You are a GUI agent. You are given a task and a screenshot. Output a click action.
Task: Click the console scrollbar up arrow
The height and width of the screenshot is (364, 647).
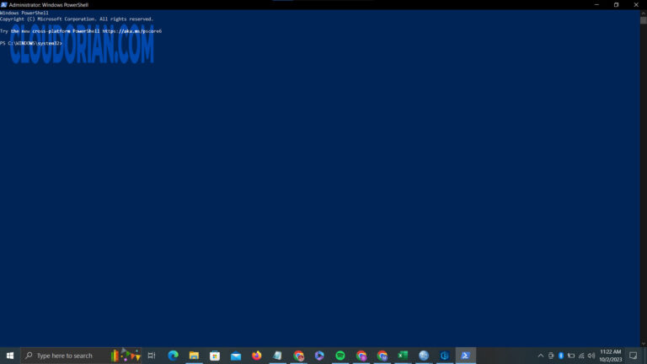tap(644, 13)
